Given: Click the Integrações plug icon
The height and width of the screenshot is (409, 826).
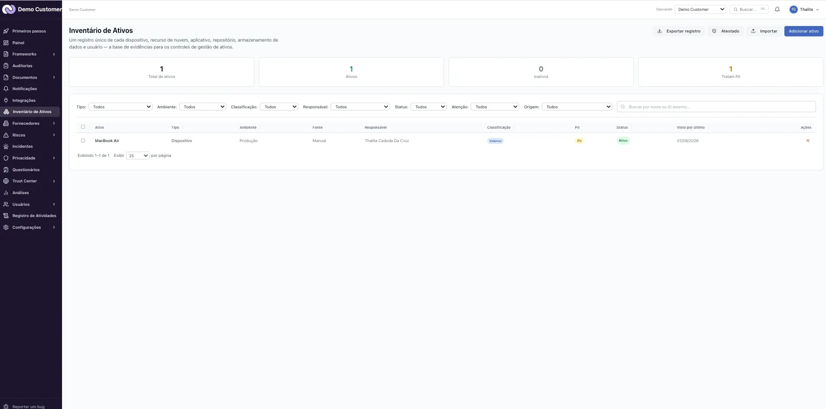Looking at the screenshot, I should pos(6,101).
